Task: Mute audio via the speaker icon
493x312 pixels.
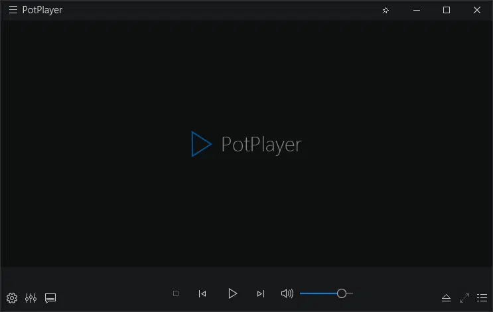Action: click(287, 293)
